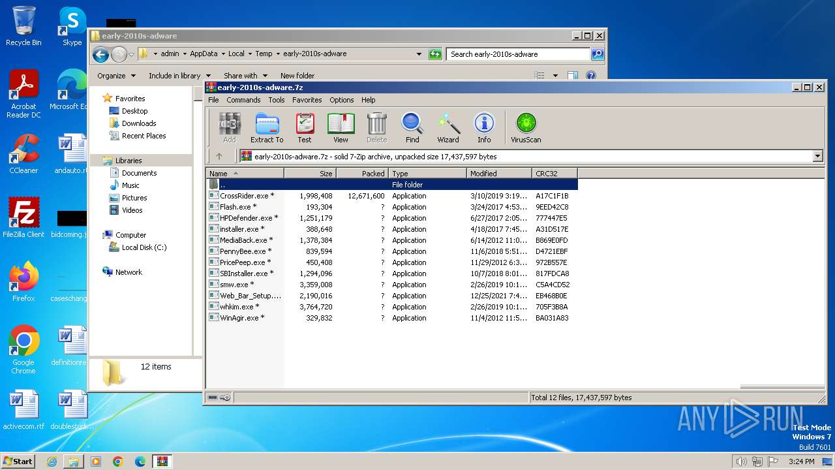Select Desktop under Favorites

point(134,111)
